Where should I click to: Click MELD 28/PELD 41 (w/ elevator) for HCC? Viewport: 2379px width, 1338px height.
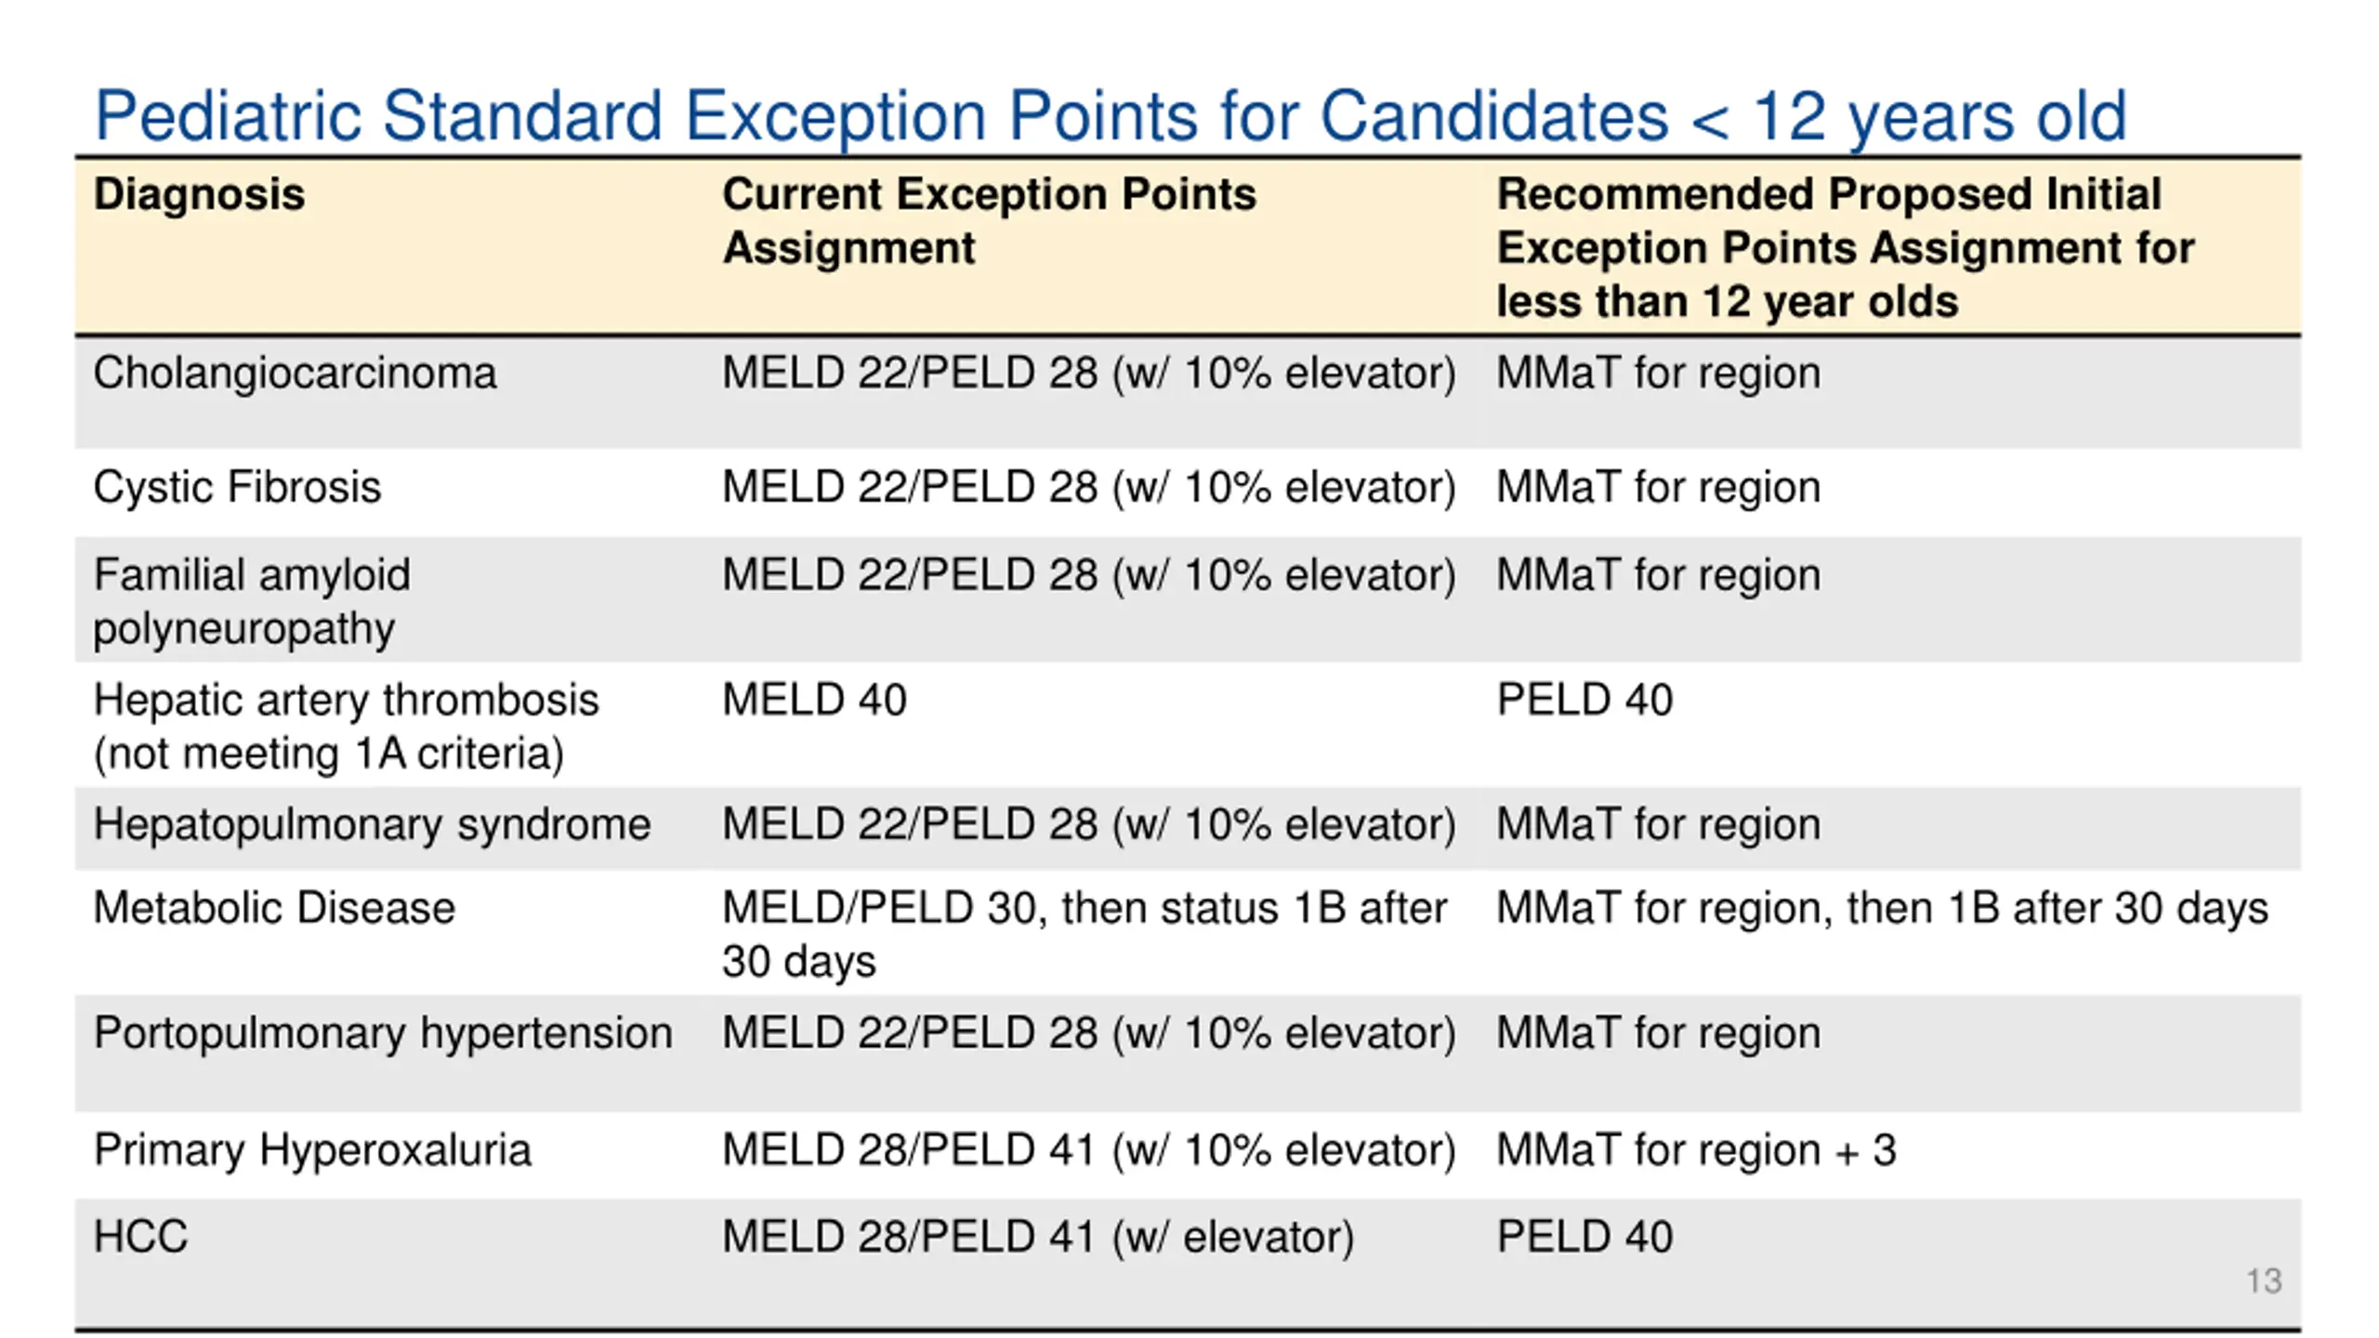(x=1038, y=1238)
